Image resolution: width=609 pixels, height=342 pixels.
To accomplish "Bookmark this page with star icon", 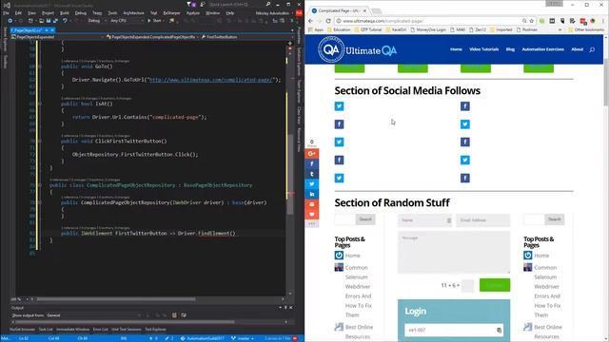I will (x=531, y=21).
